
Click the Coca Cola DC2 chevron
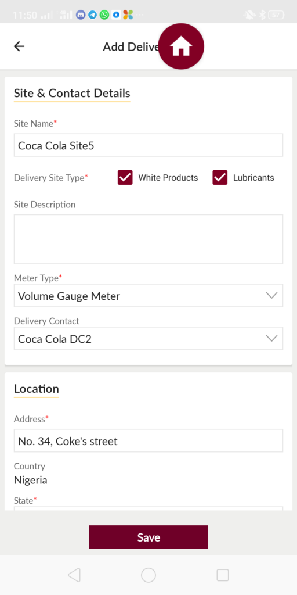tap(272, 339)
